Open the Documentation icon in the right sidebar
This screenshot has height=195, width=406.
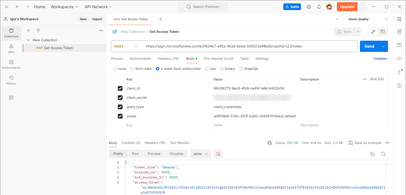399,31
